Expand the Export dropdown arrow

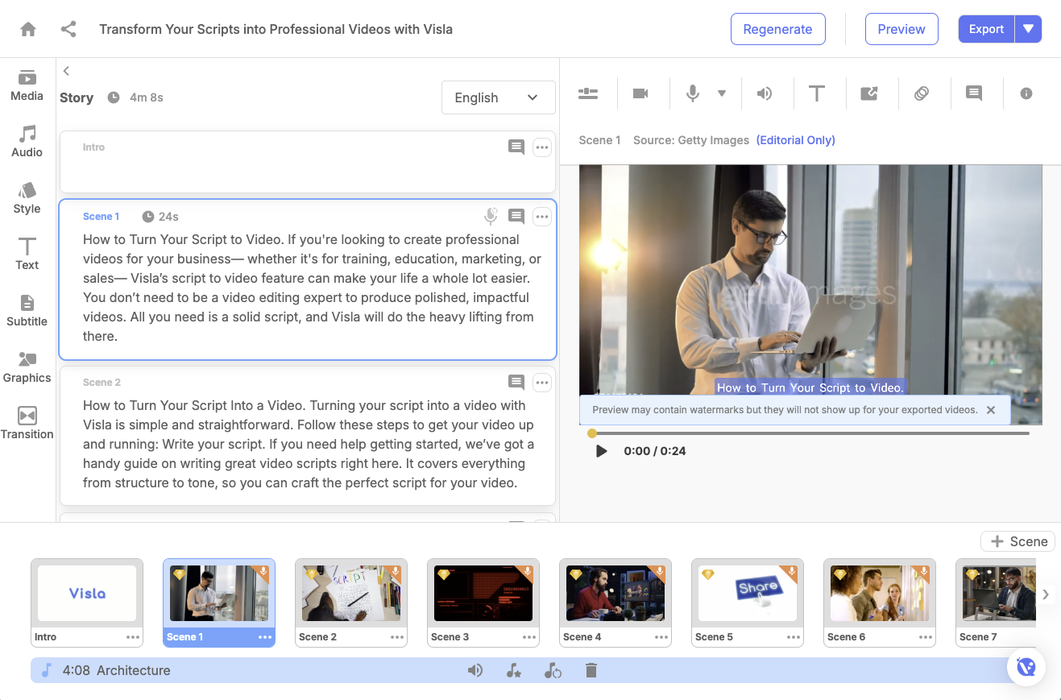[x=1029, y=28]
